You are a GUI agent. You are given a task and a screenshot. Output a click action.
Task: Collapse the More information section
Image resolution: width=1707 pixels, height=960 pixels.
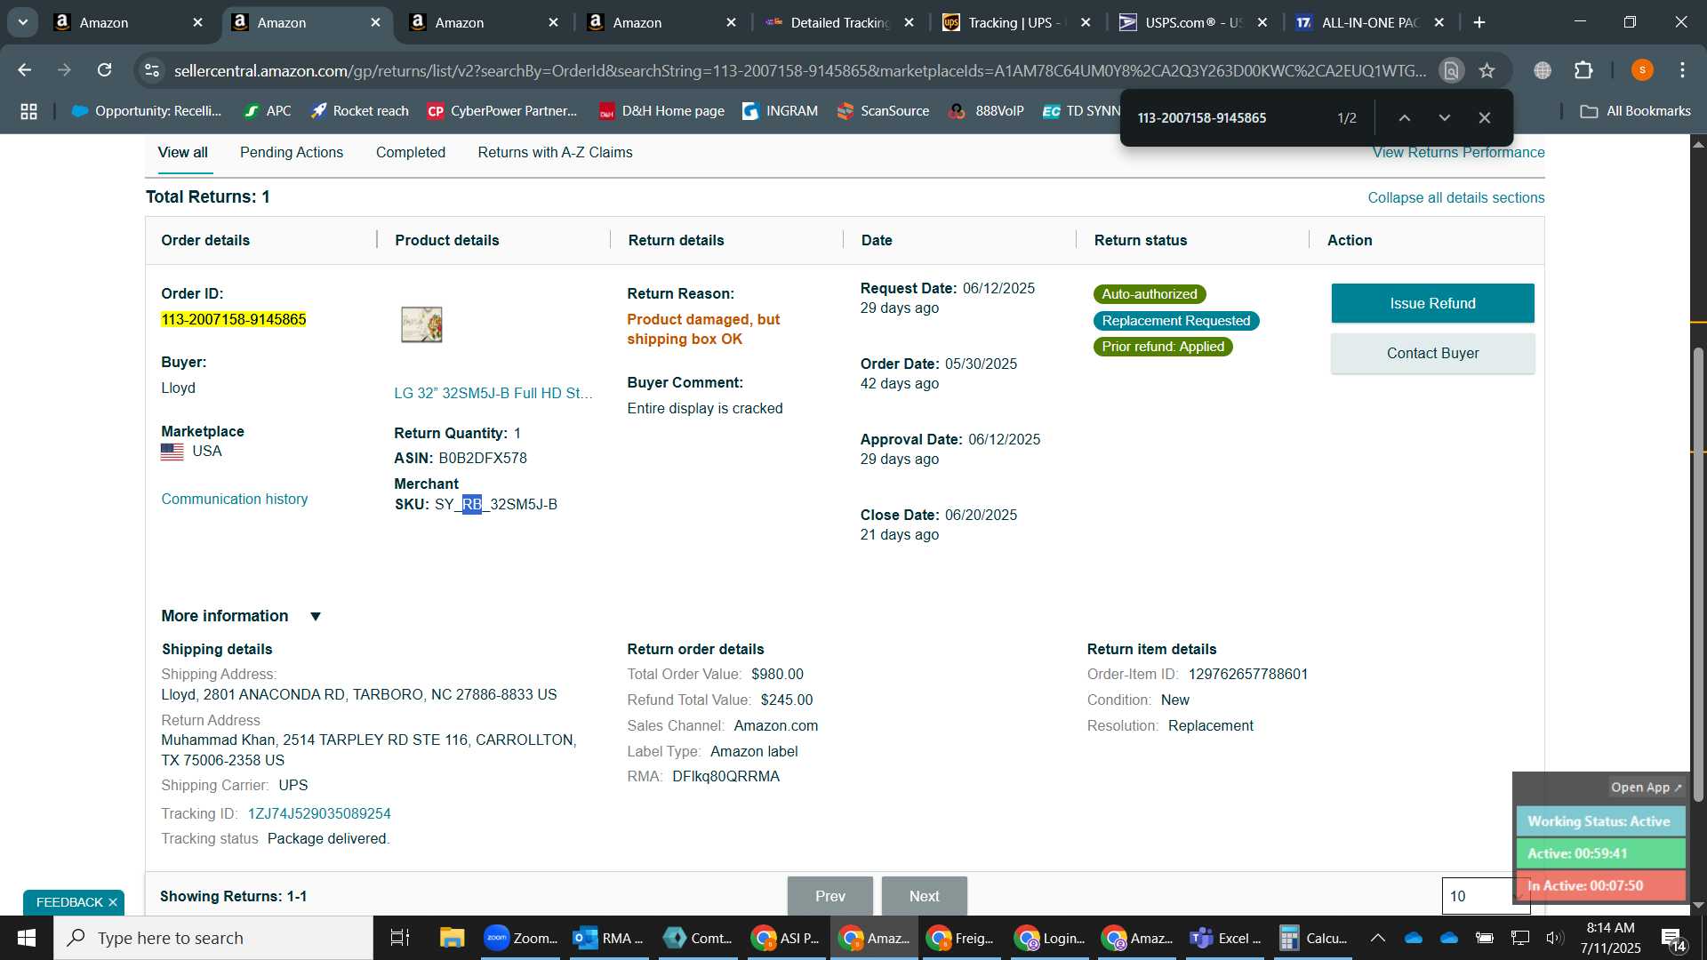(x=315, y=616)
